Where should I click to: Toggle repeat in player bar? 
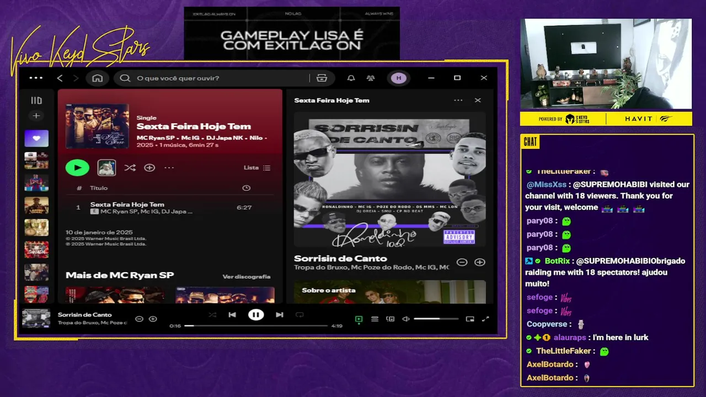(x=299, y=315)
